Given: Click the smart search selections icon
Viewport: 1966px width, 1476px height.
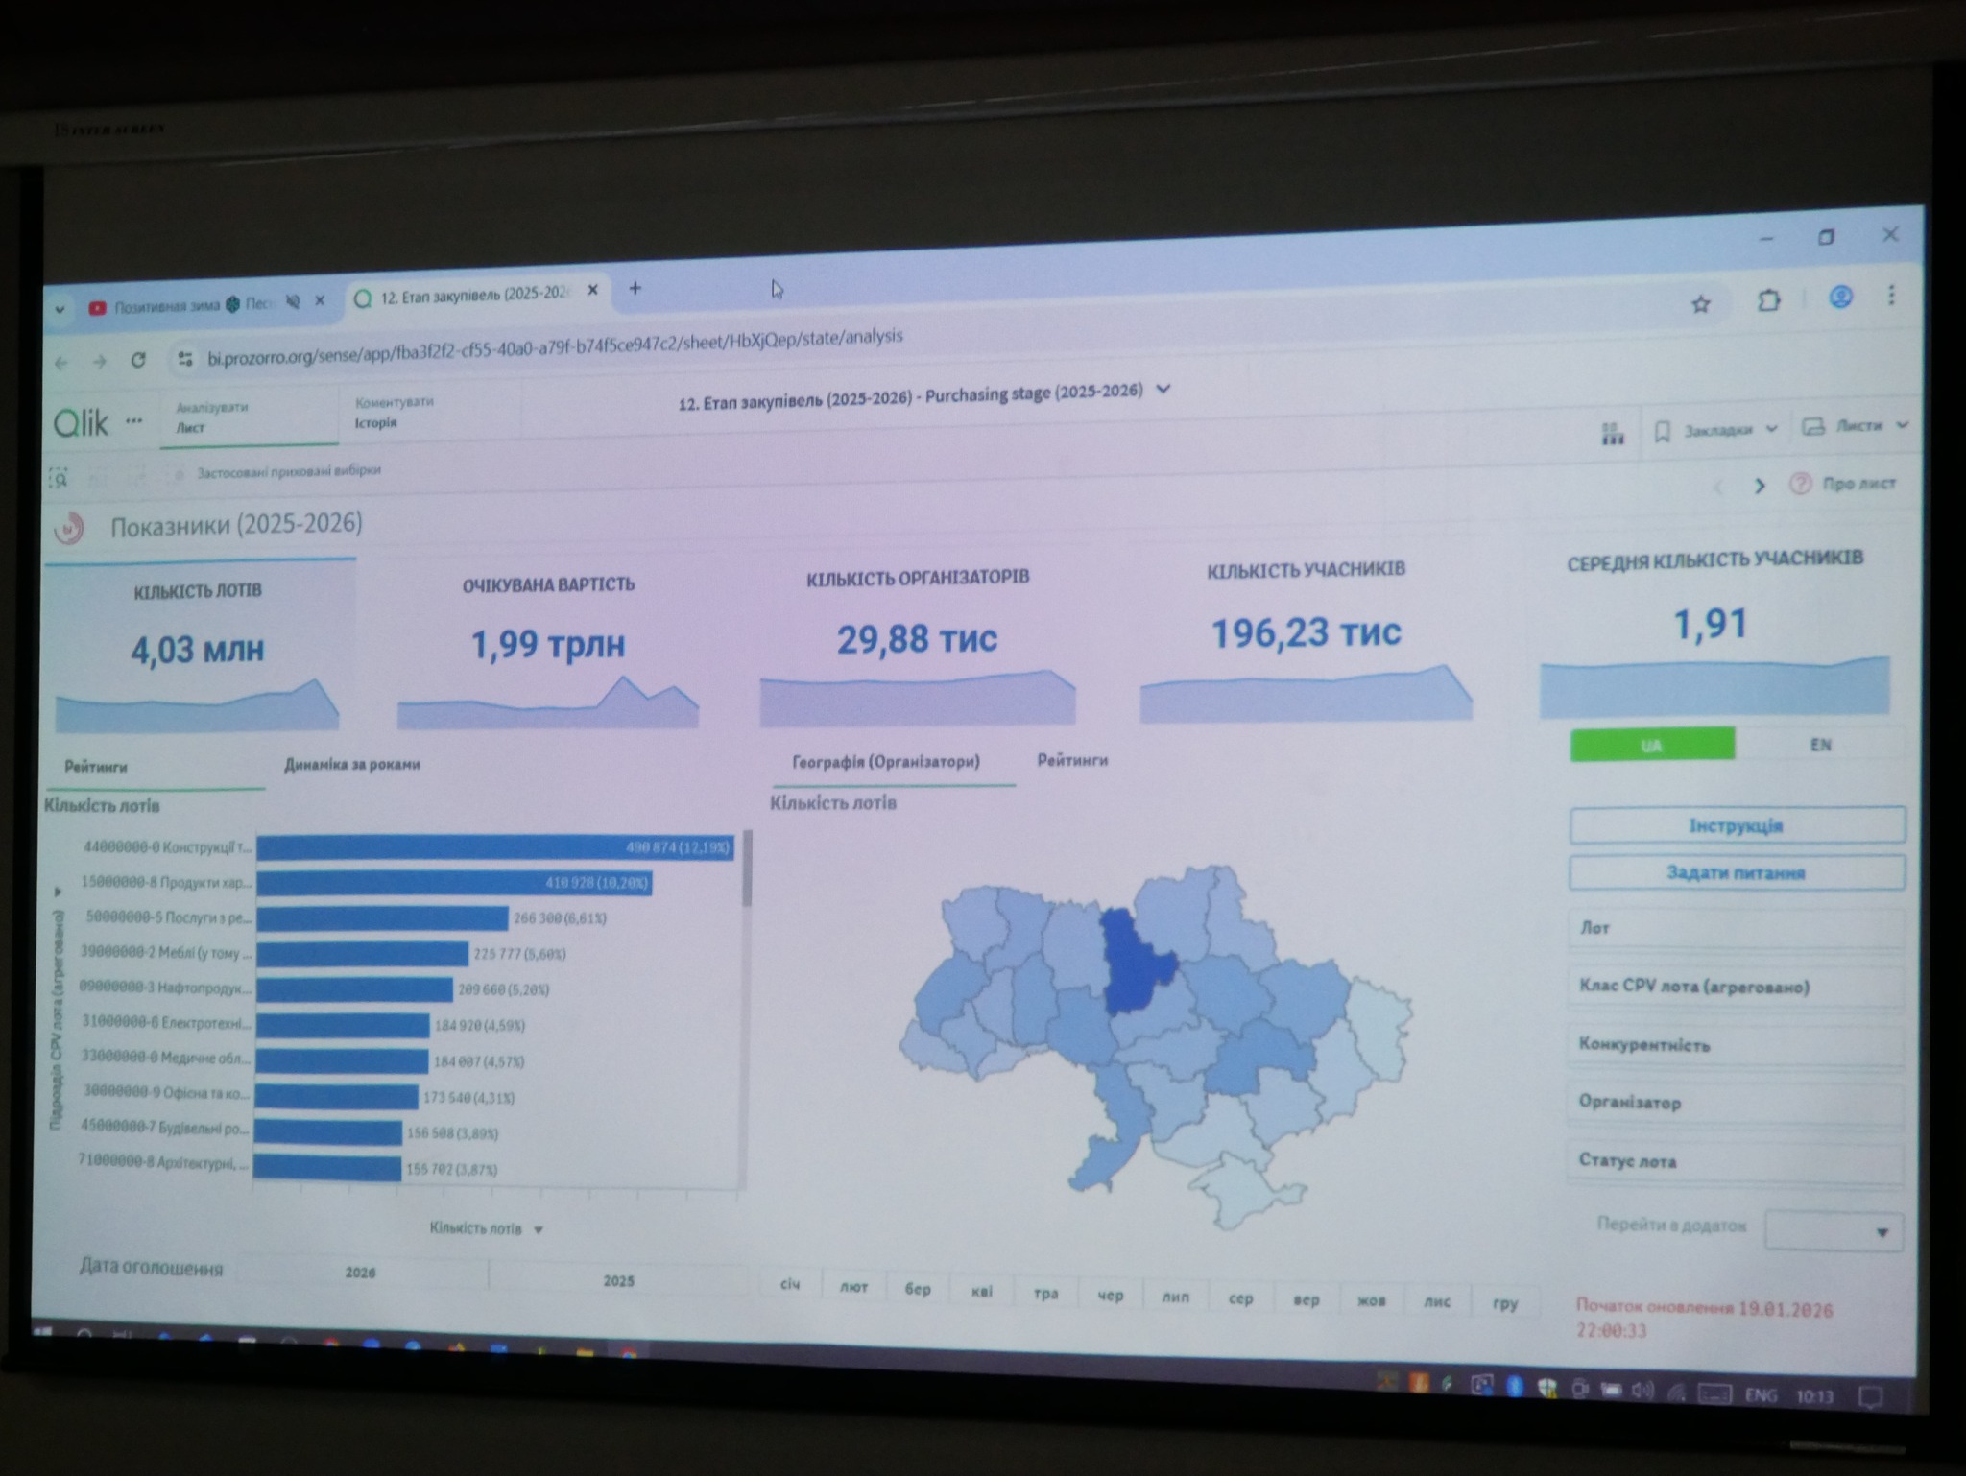Looking at the screenshot, I should 59,477.
